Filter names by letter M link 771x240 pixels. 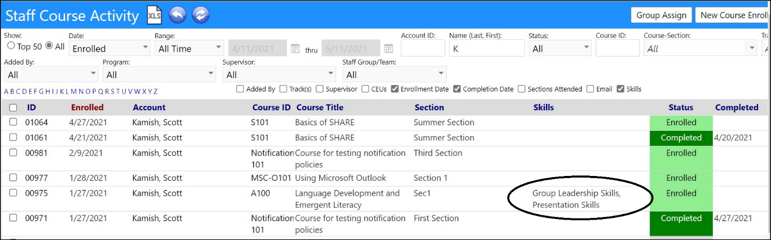pyautogui.click(x=73, y=91)
